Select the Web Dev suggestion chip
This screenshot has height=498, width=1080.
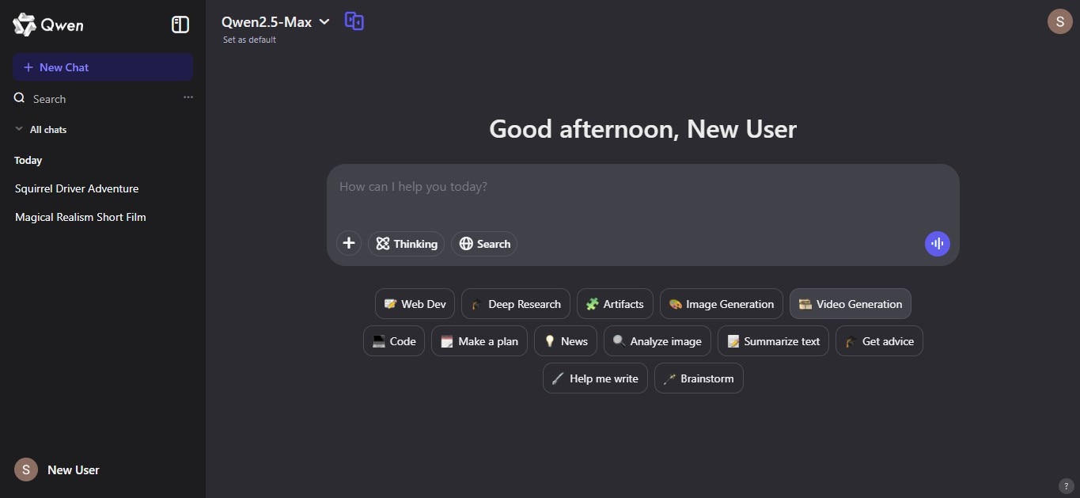pos(415,304)
